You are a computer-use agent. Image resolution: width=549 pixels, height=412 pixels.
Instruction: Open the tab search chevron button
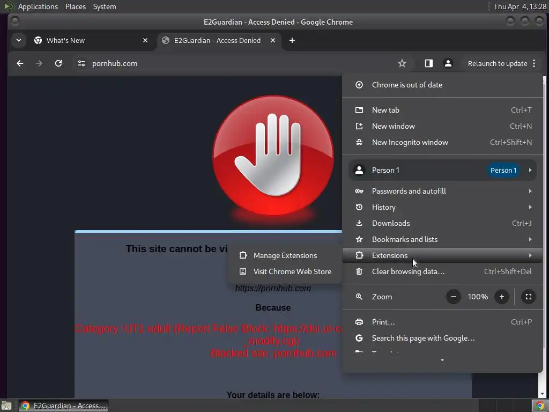[x=19, y=40]
